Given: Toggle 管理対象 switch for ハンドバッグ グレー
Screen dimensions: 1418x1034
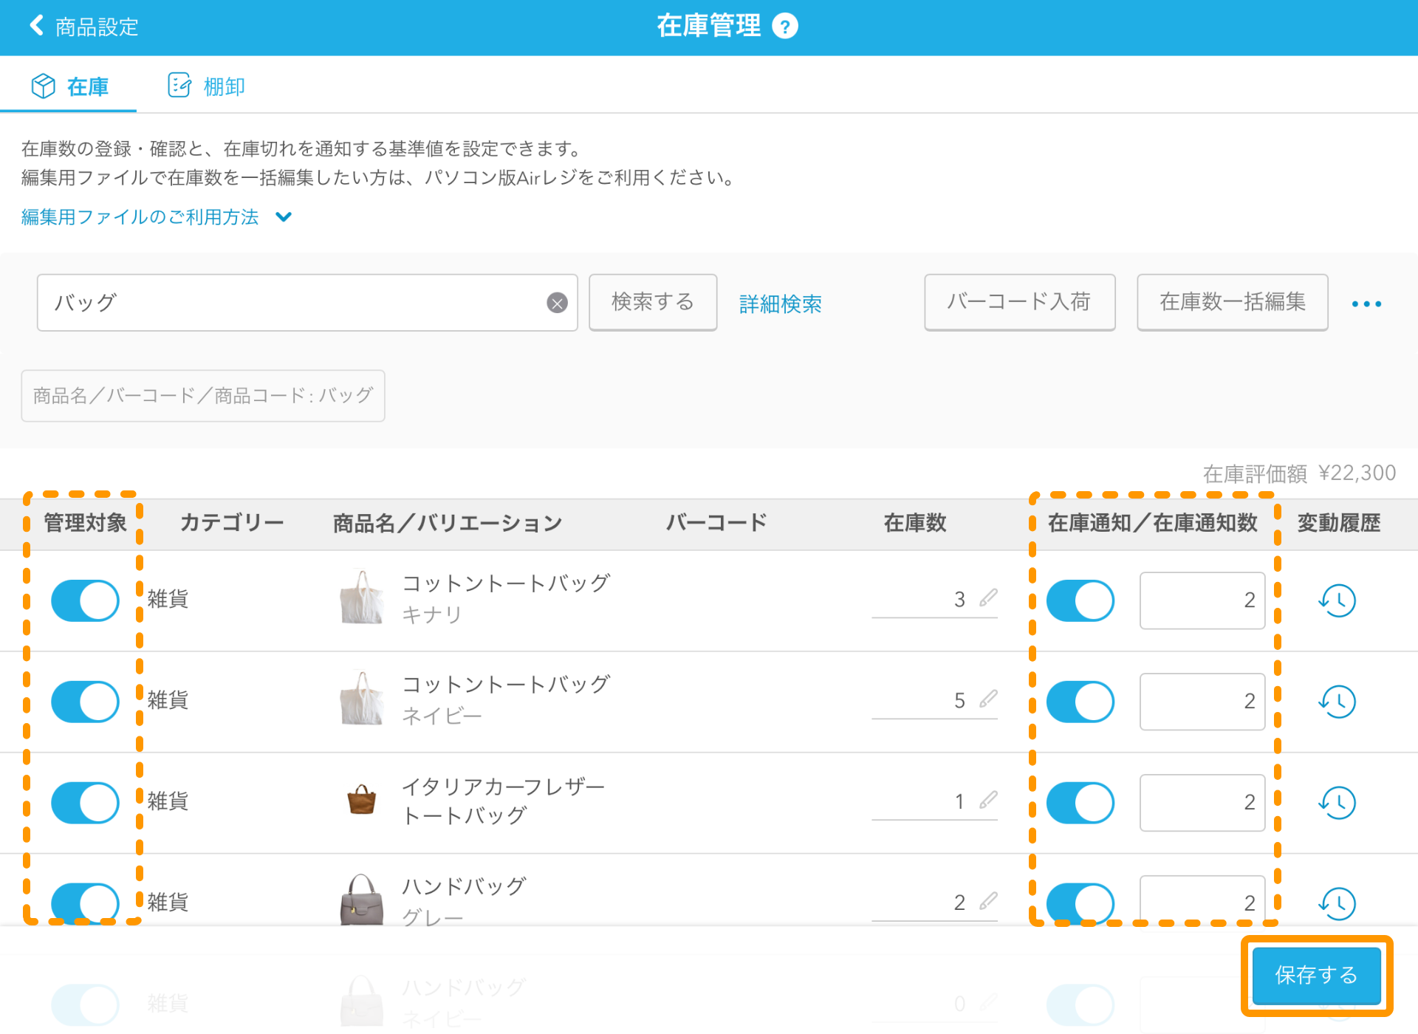Looking at the screenshot, I should tap(85, 903).
